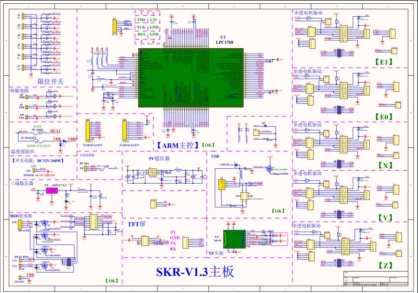
Task: Click the J4 Y- endstop connector
Action: point(23,36)
